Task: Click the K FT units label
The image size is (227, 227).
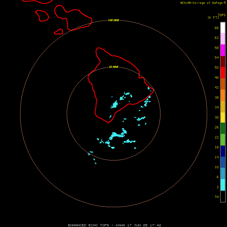Action: point(213,17)
